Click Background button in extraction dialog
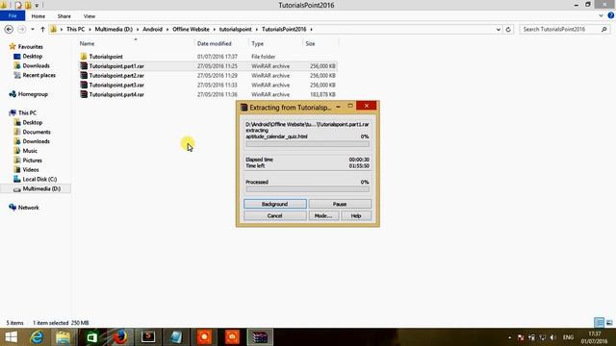 (275, 204)
